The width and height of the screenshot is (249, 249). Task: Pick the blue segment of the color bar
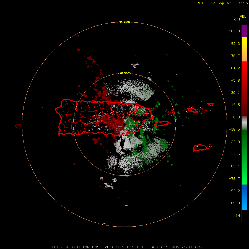pos(244,197)
